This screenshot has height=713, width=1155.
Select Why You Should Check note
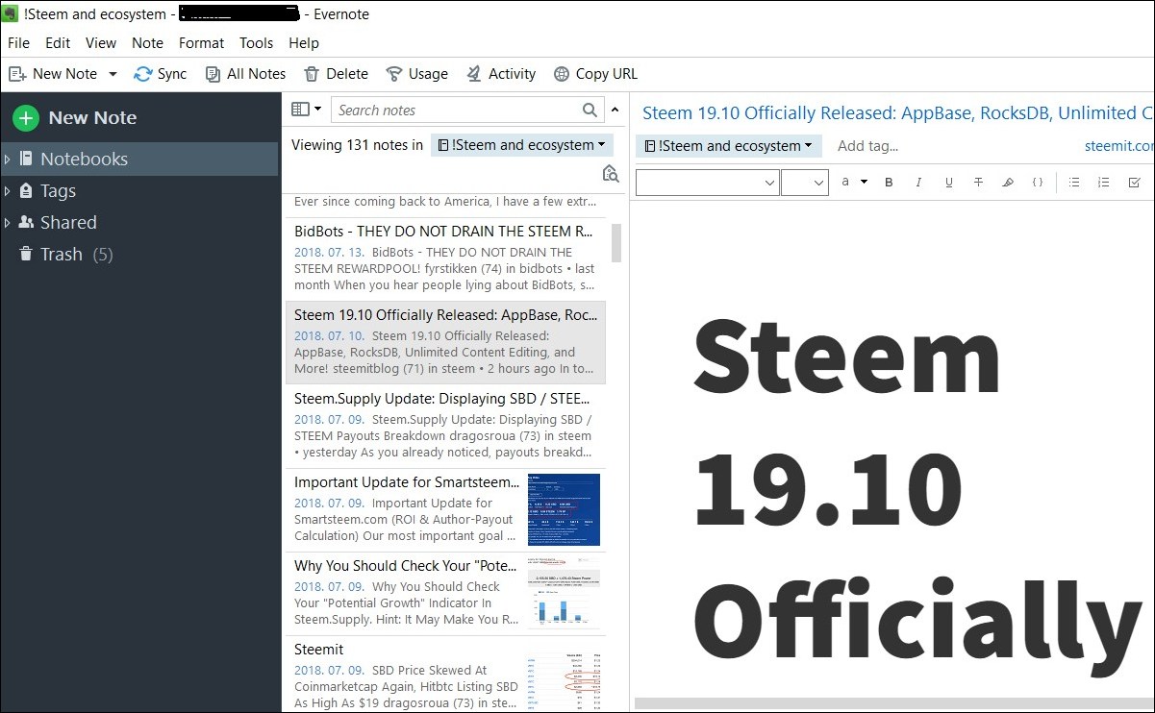click(x=444, y=594)
